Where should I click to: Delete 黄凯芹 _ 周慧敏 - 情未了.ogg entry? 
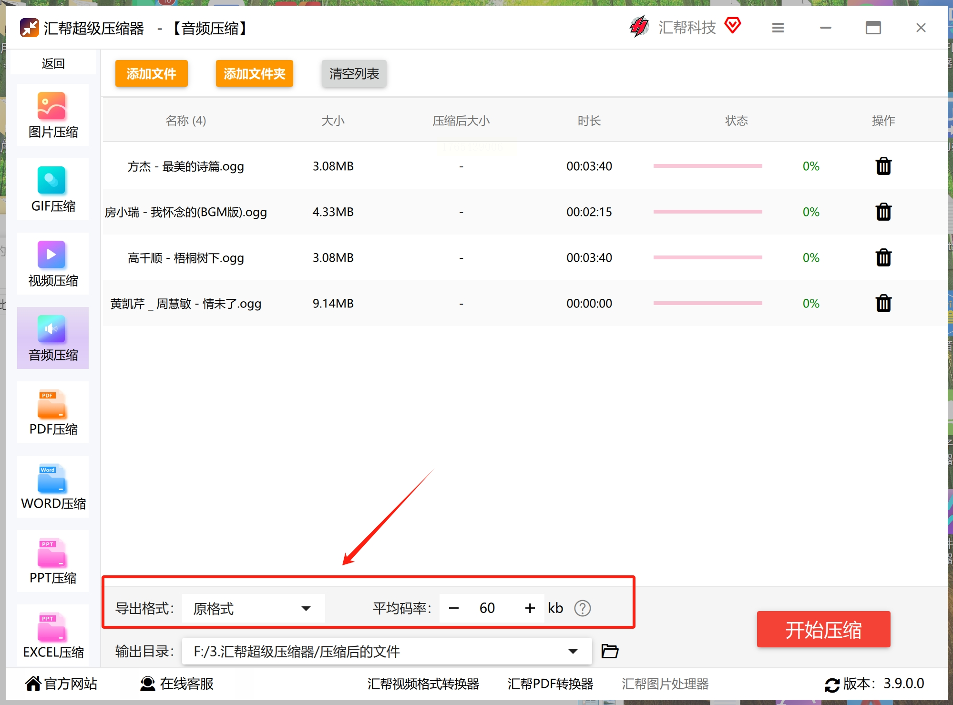(x=883, y=303)
